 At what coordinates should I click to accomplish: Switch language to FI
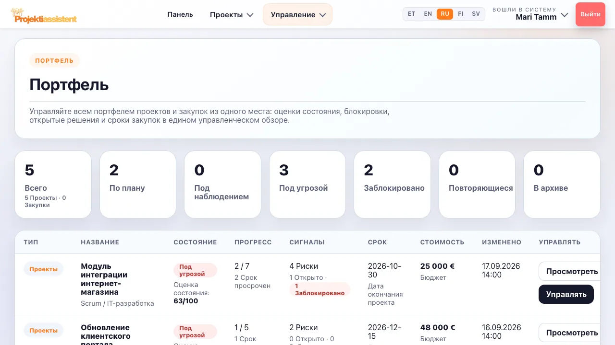461,14
